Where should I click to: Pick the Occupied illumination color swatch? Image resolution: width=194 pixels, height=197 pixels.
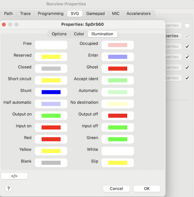click(x=118, y=45)
